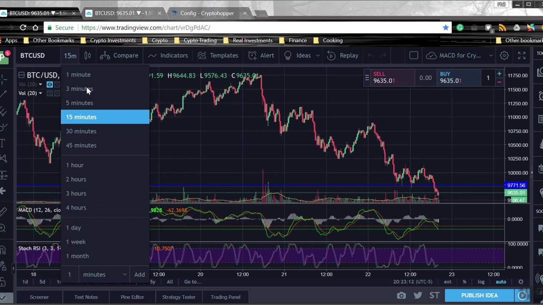Screen dimensions: 543x305
Task: Click the play icon beside Publish Idea
Action: [x=522, y=295]
